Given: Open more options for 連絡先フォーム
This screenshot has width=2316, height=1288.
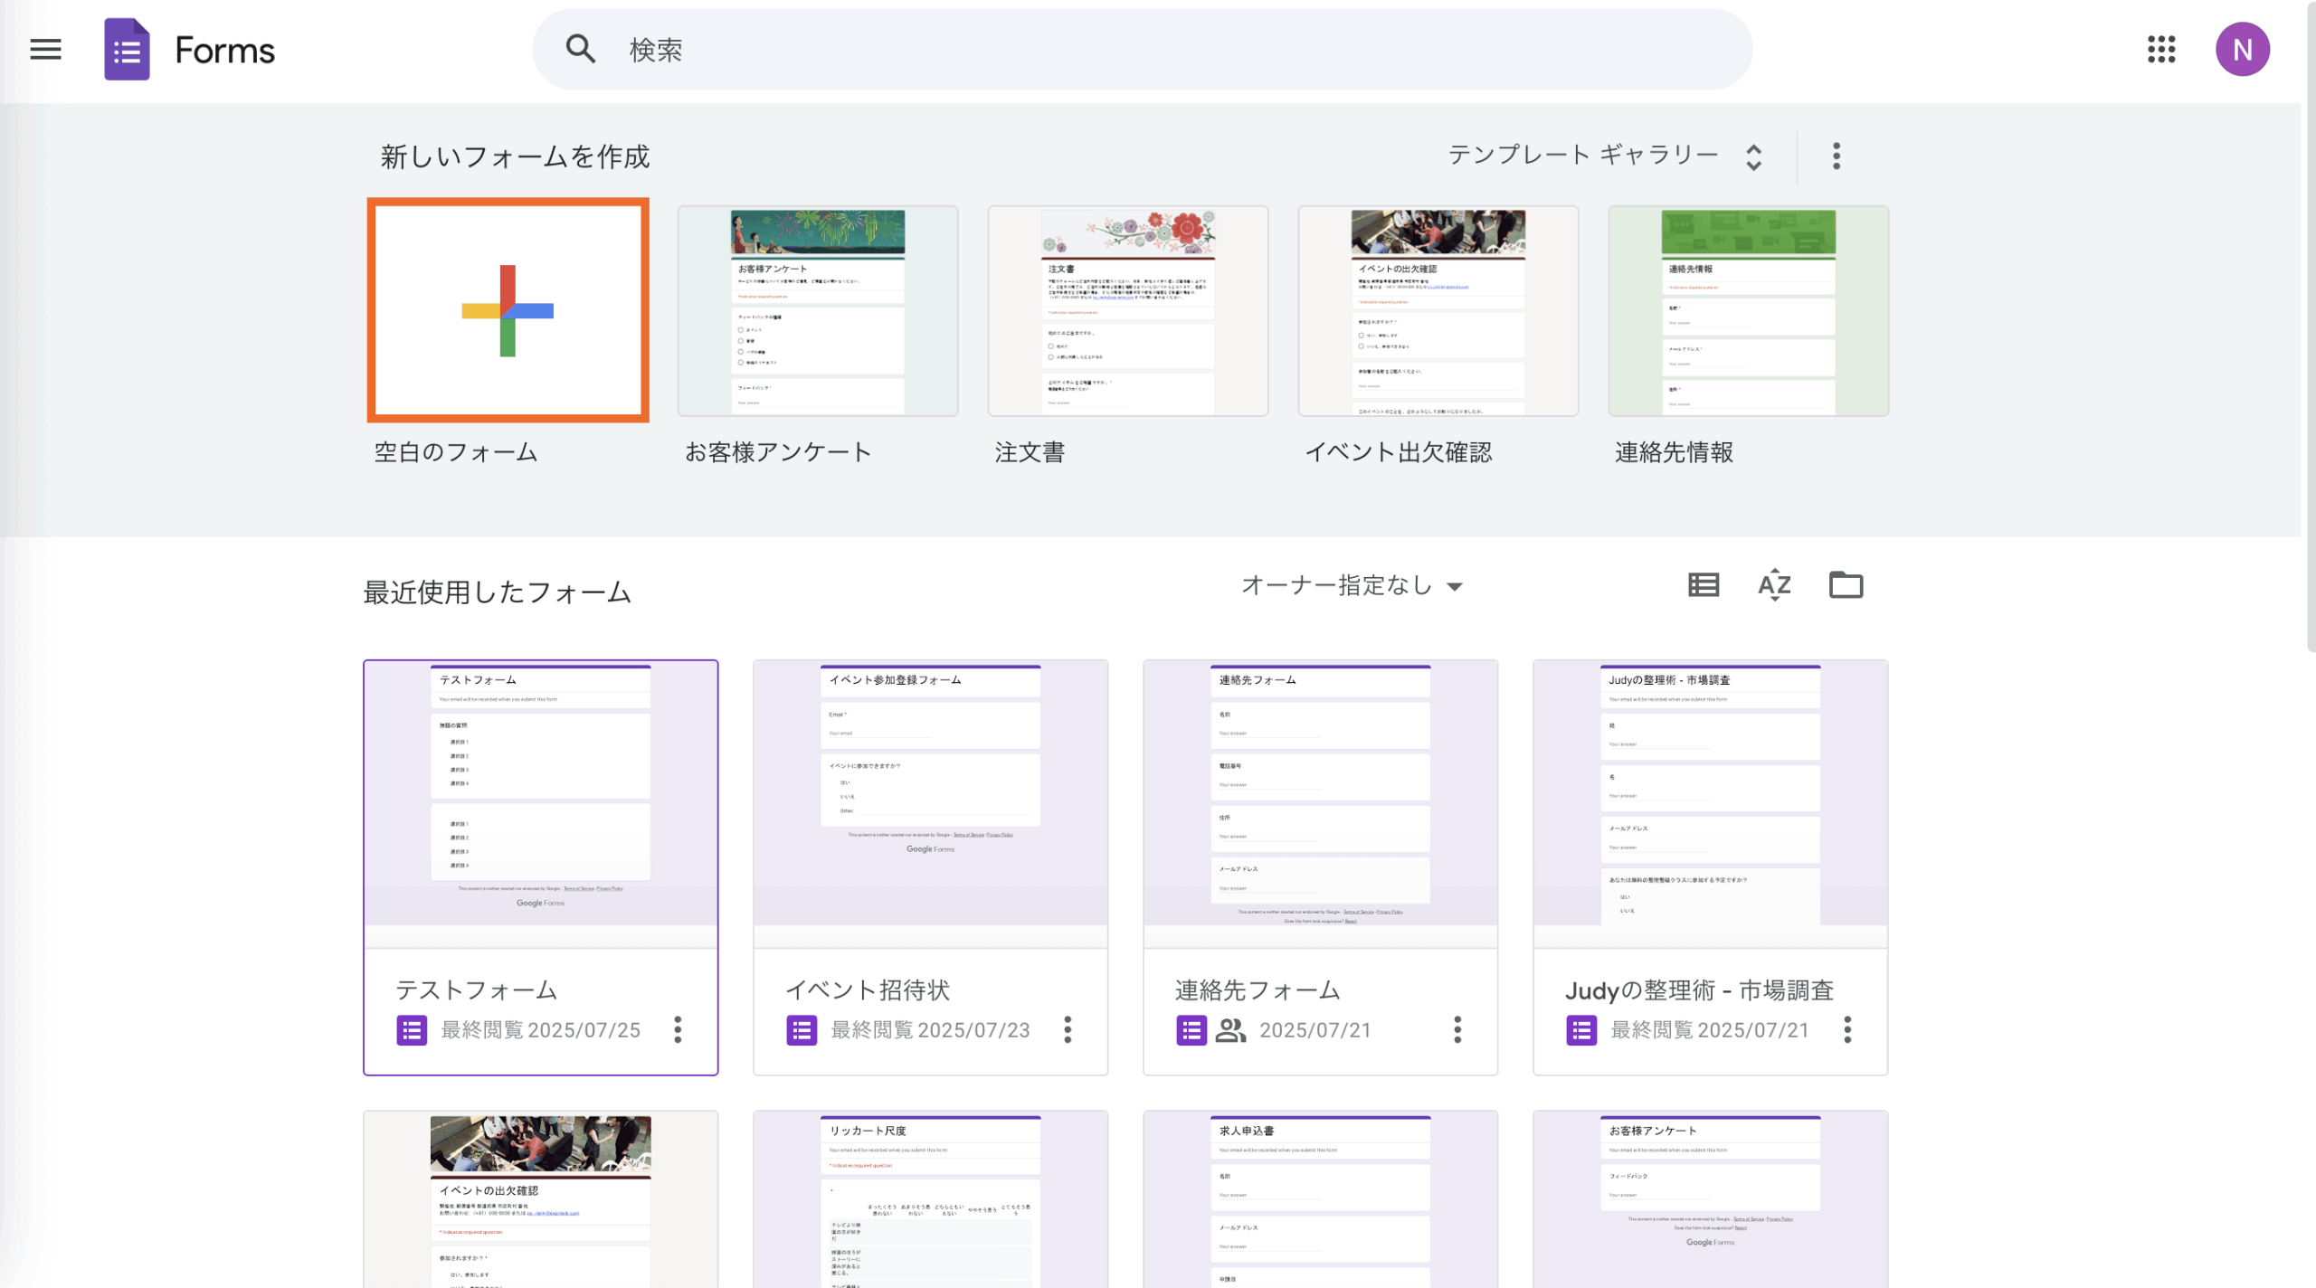Looking at the screenshot, I should click(1457, 1029).
